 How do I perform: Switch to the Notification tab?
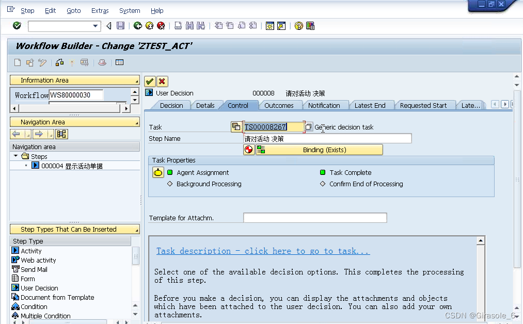click(x=324, y=105)
